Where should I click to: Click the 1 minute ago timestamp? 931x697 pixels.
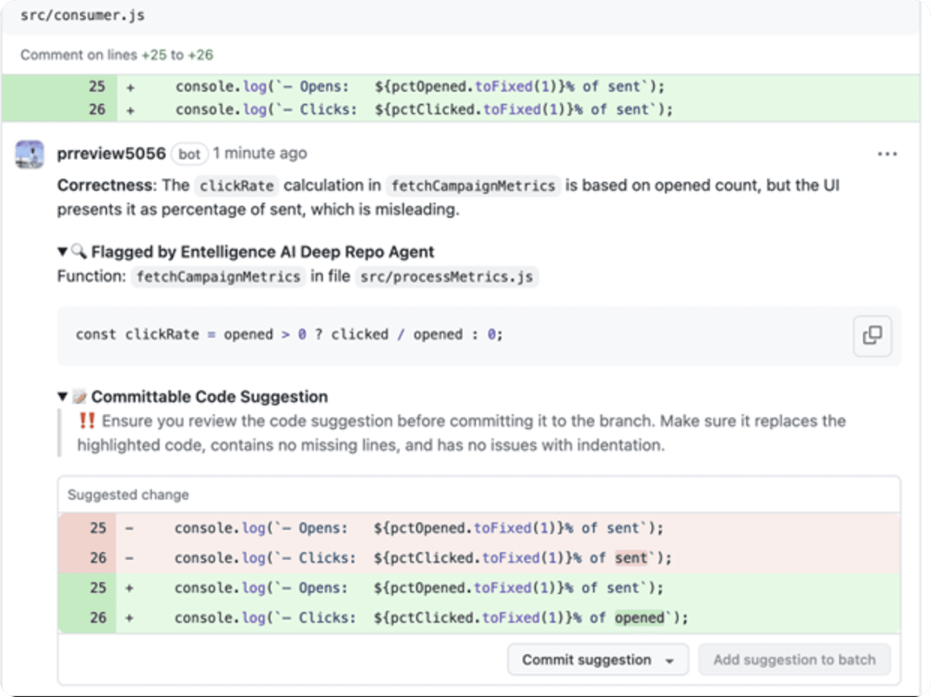pos(260,154)
